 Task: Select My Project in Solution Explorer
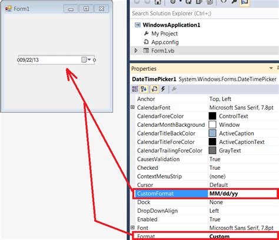point(164,34)
